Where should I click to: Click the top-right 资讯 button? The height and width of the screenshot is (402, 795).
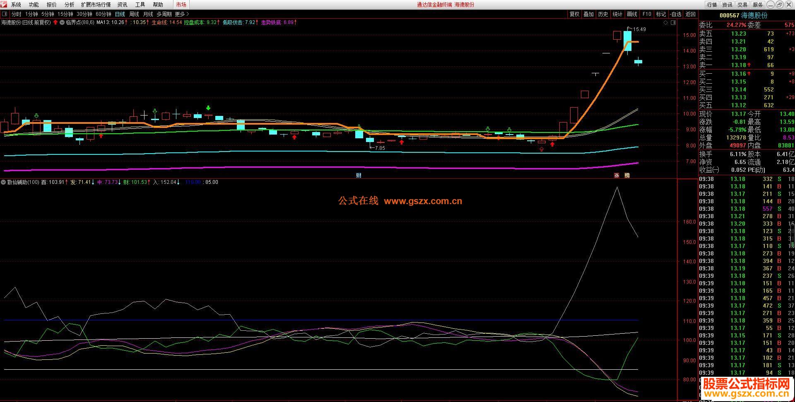tap(727, 5)
